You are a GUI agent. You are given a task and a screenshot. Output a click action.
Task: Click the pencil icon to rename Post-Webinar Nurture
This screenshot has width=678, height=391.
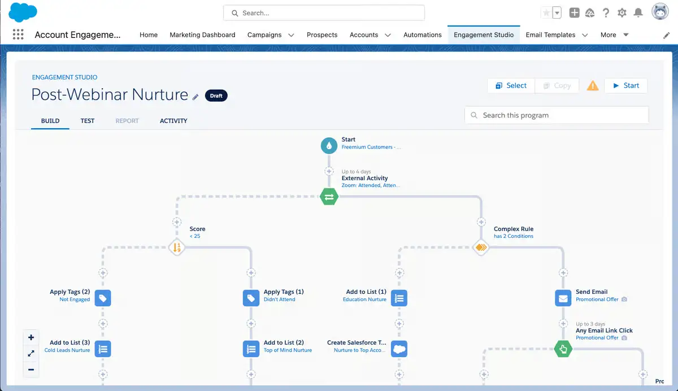coord(195,97)
